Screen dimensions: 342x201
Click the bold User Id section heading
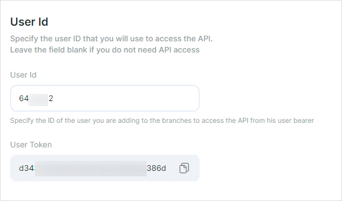pyautogui.click(x=29, y=22)
